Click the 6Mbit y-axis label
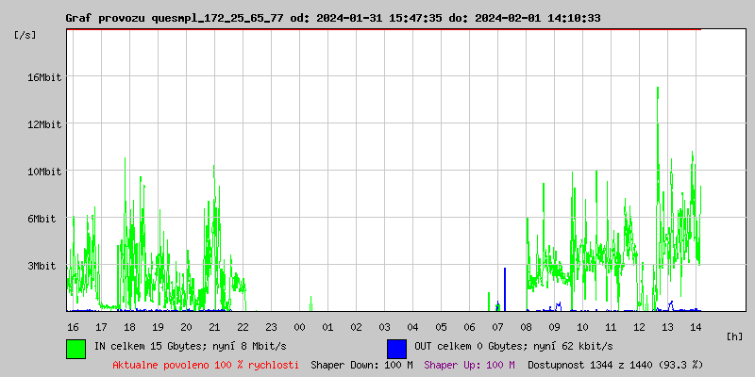The width and height of the screenshot is (755, 377). (42, 219)
